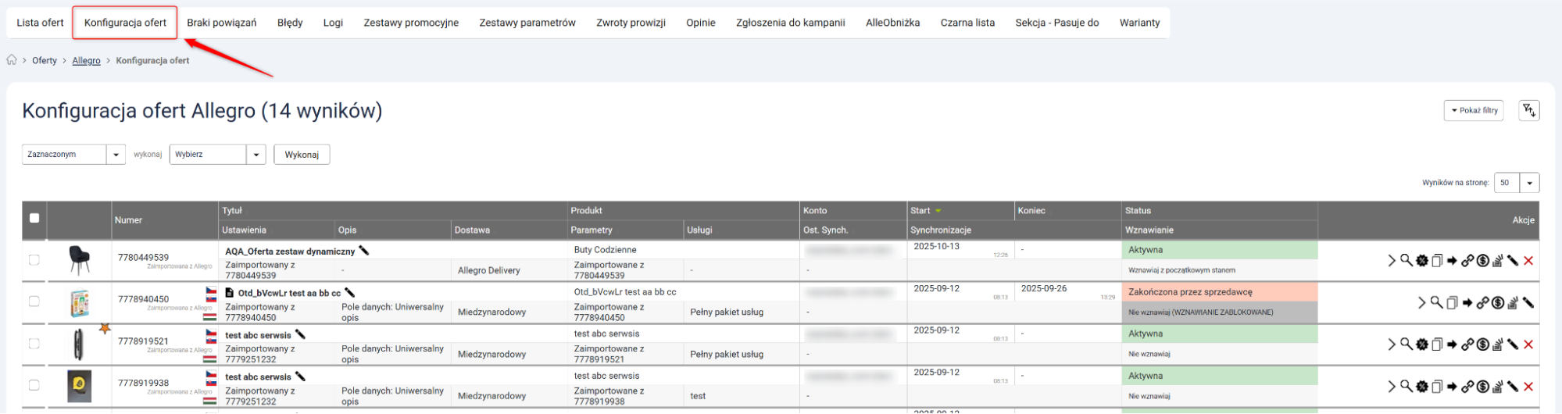This screenshot has width=1562, height=414.
Task: Select checkbox for offer 7778940450
Action: (34, 302)
